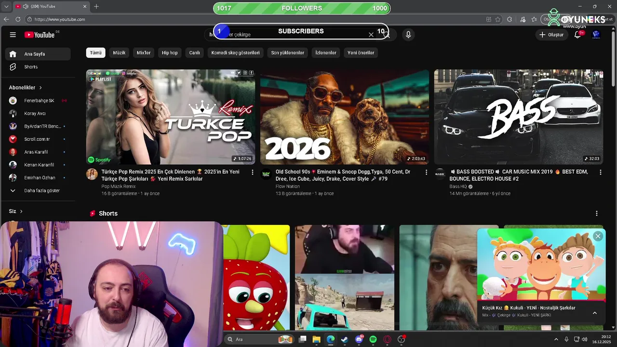This screenshot has width=617, height=347.
Task: Open Spotify from the taskbar
Action: coord(373,339)
